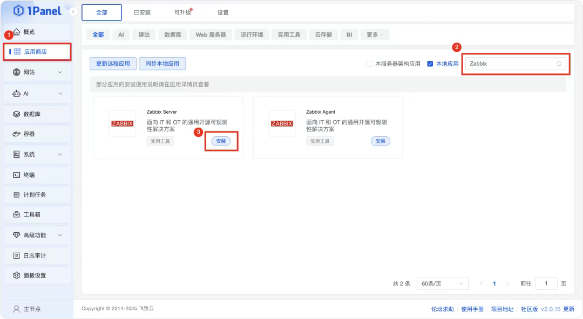Open 项目地址 link

(502, 309)
